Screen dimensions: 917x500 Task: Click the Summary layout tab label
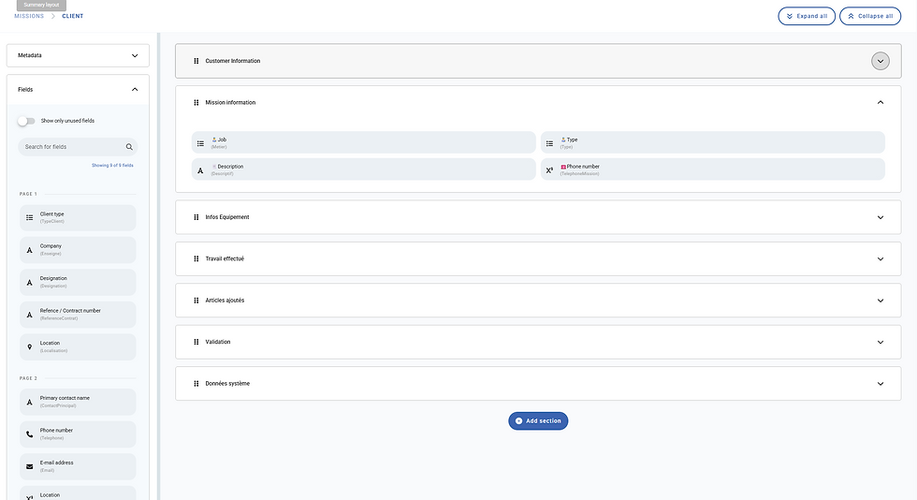[41, 5]
